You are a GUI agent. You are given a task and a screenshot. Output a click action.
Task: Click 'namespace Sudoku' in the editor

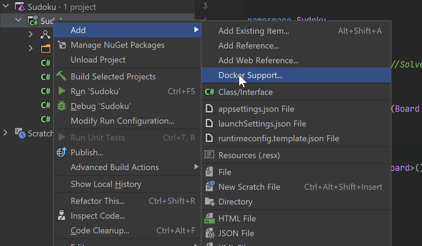click(287, 20)
